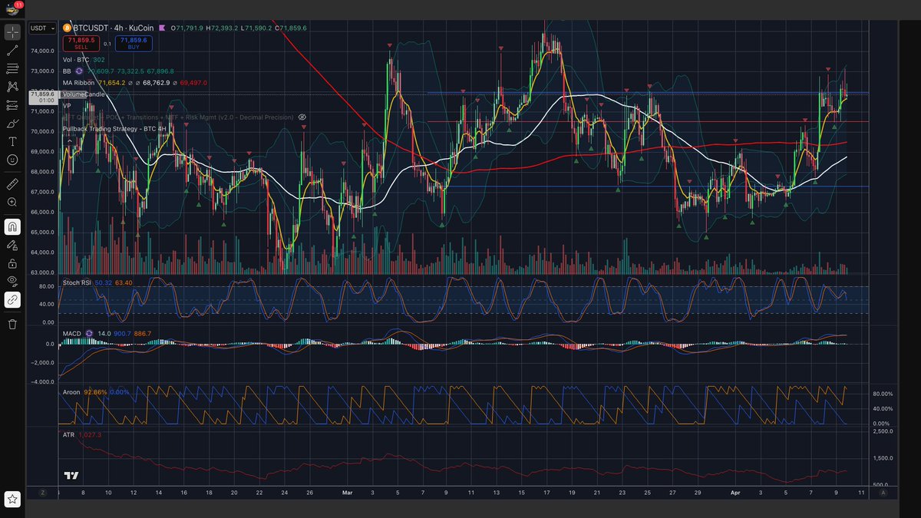This screenshot has width=921, height=518.
Task: Activate the ruler measure tool
Action: [x=12, y=184]
